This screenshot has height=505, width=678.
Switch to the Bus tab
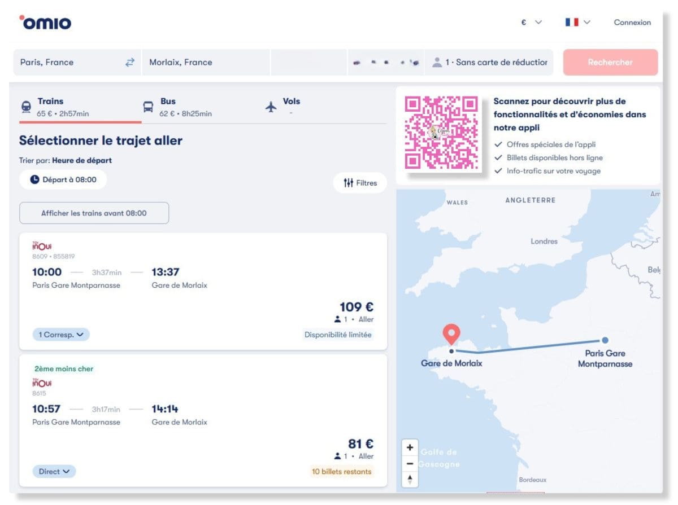tap(202, 107)
